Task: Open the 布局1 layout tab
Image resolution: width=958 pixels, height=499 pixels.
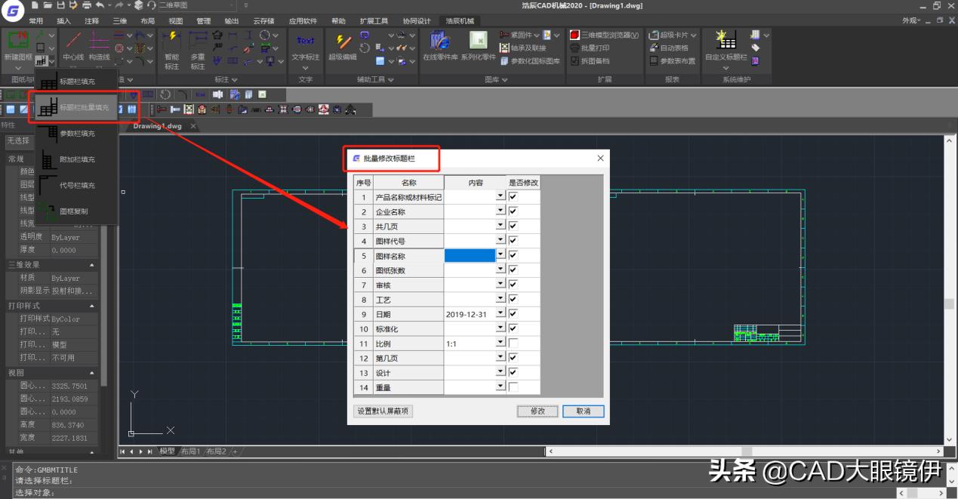Action: point(189,451)
